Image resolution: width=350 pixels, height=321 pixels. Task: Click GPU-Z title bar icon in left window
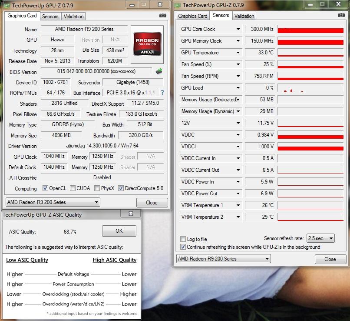click(x=7, y=5)
